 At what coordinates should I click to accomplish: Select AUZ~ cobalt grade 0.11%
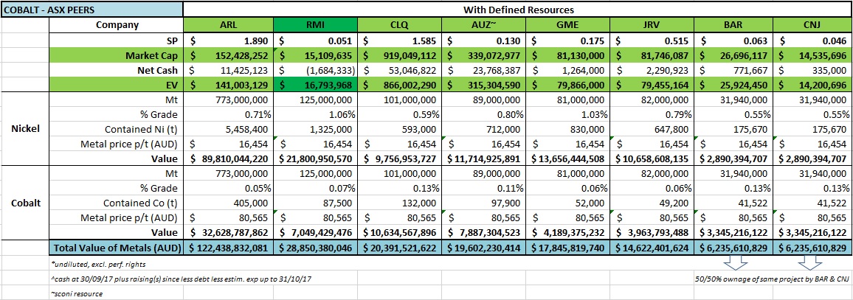click(484, 188)
